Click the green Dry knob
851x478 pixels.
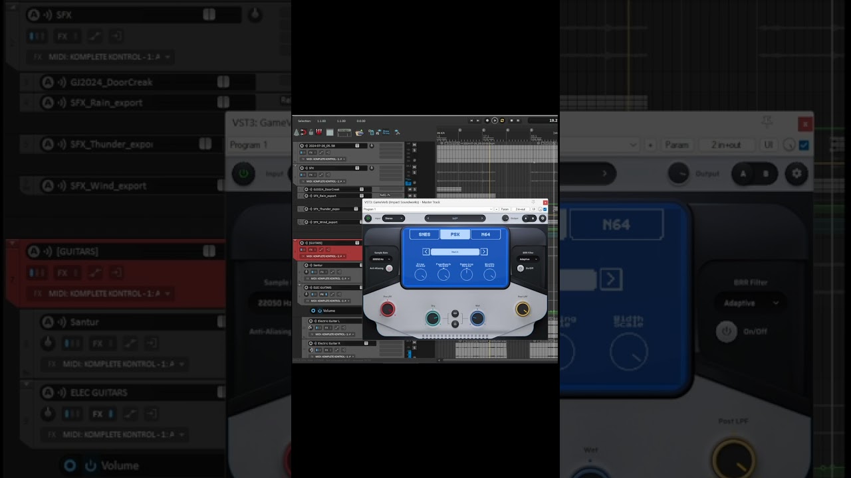(433, 319)
